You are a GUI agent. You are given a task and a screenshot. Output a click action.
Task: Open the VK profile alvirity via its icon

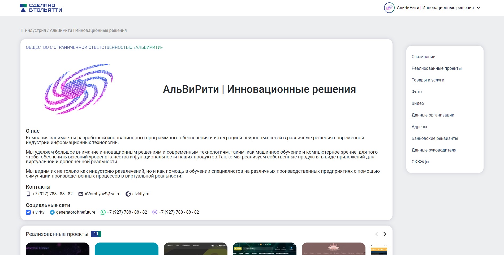(28, 212)
